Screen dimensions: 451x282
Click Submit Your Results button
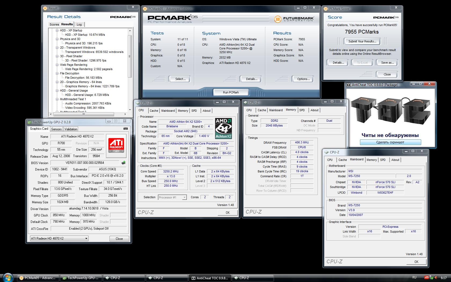(362, 41)
